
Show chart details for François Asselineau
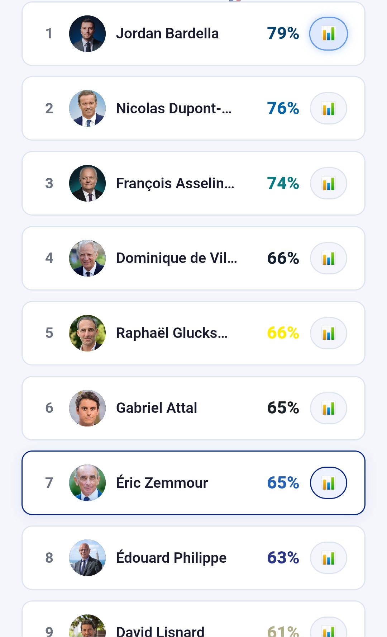coord(328,184)
